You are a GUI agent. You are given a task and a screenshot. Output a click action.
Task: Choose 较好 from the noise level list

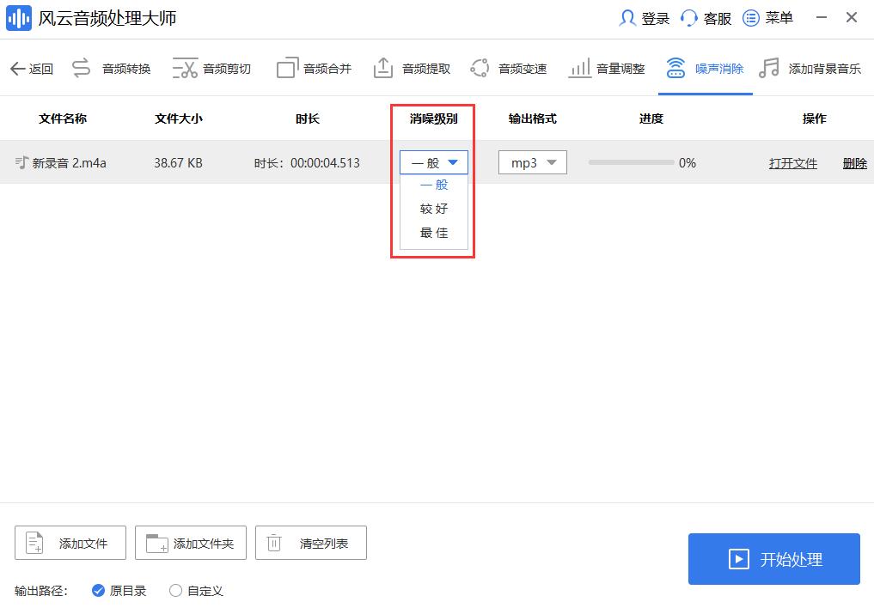pyautogui.click(x=434, y=209)
